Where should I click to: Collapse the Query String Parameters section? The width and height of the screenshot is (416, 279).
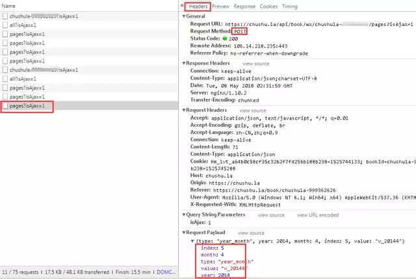184,215
